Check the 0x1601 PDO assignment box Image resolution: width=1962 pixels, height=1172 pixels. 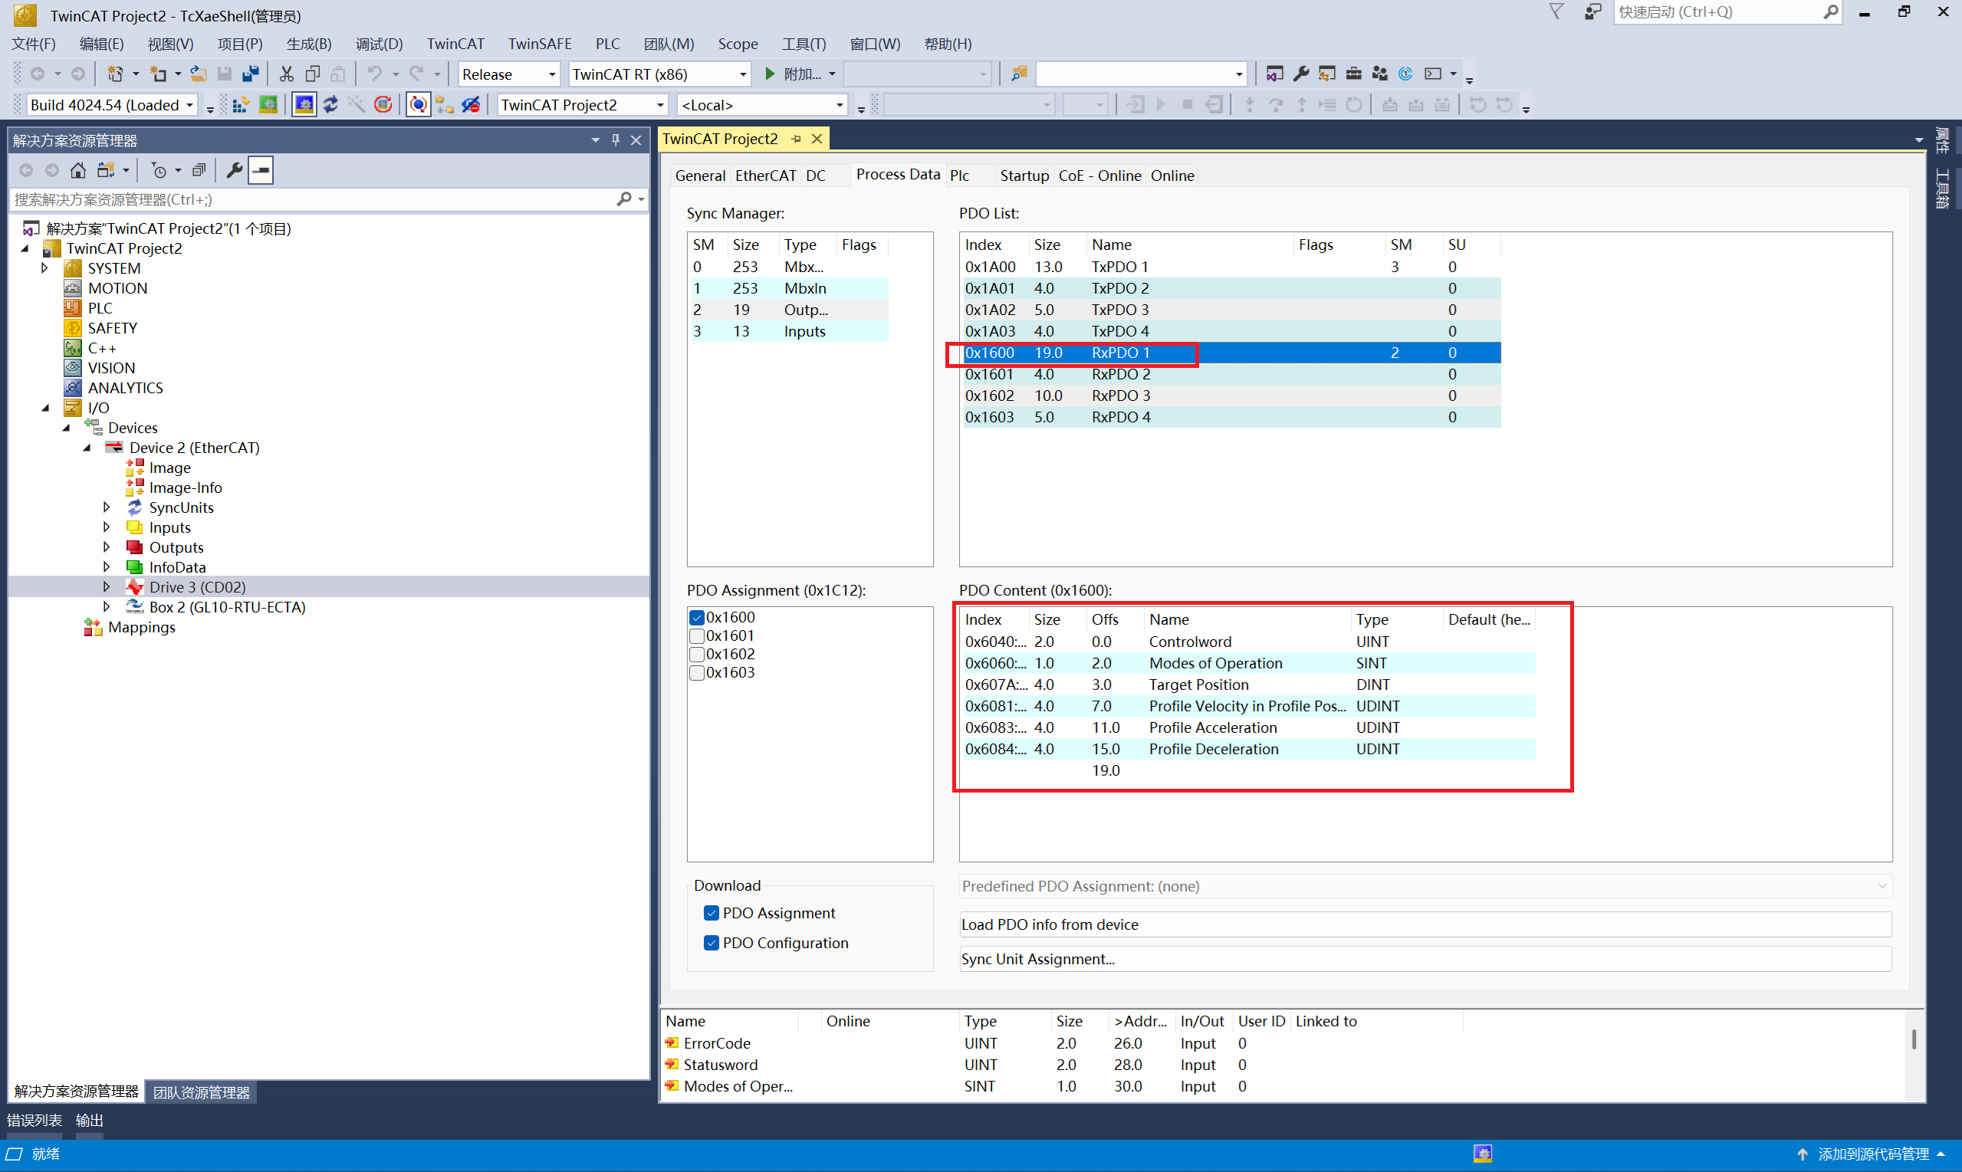(697, 636)
